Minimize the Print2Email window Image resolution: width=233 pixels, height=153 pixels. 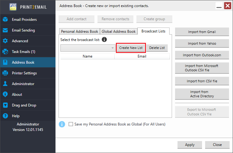219,6
